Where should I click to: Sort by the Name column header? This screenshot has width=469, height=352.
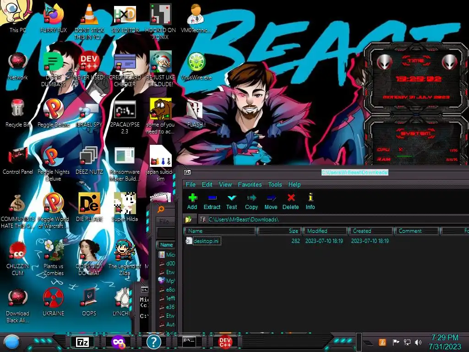point(220,231)
